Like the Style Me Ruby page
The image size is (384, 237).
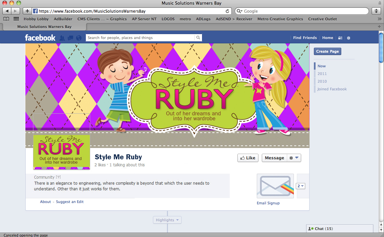248,158
